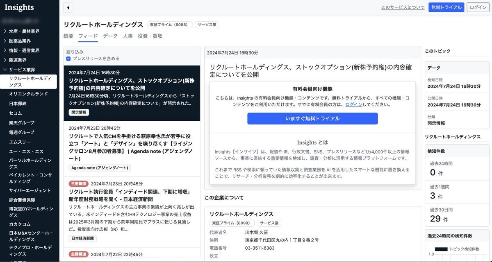
Task: Open エムスリー in the sidebar
Action: pos(20,142)
